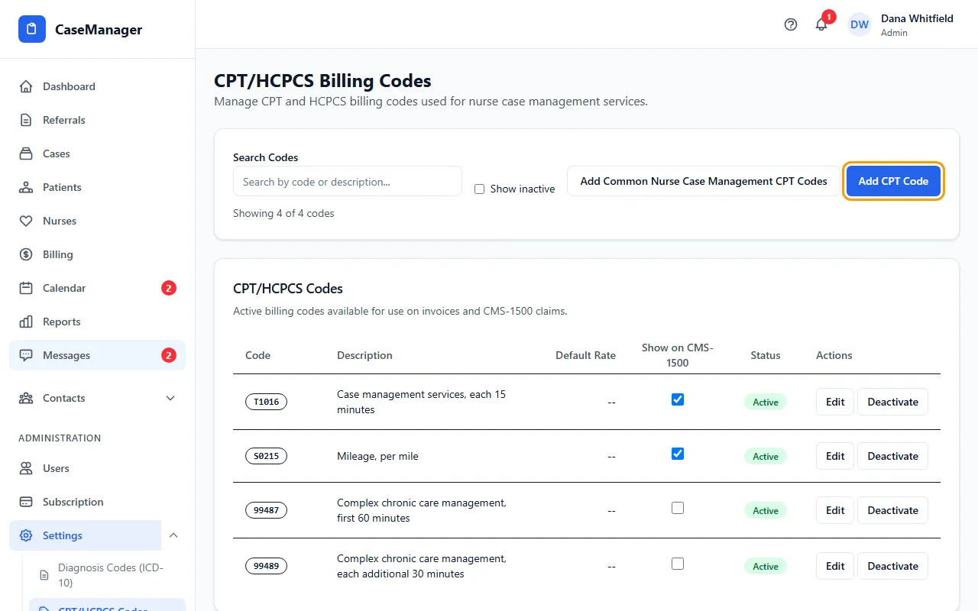Viewport: 978px width, 611px height.
Task: Click the Users people icon
Action: pyautogui.click(x=26, y=468)
